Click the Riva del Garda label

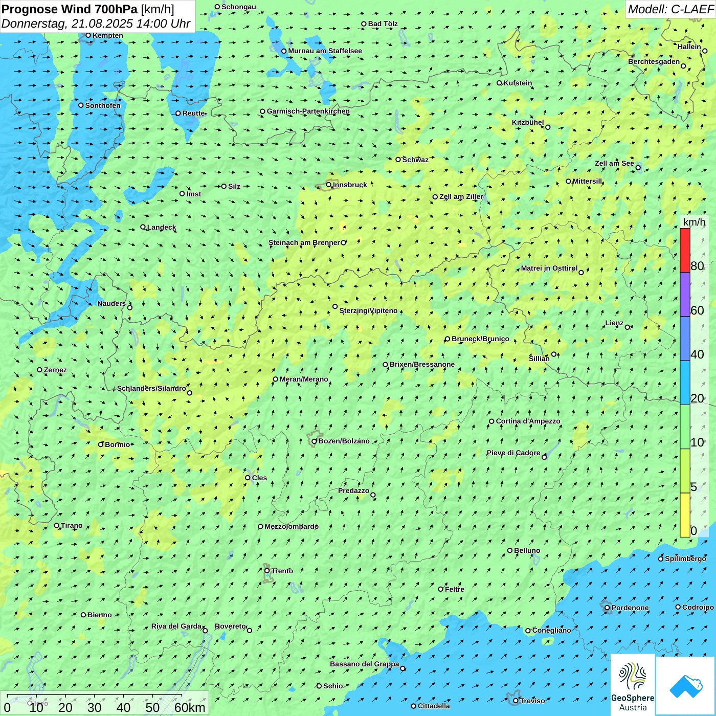click(x=176, y=626)
